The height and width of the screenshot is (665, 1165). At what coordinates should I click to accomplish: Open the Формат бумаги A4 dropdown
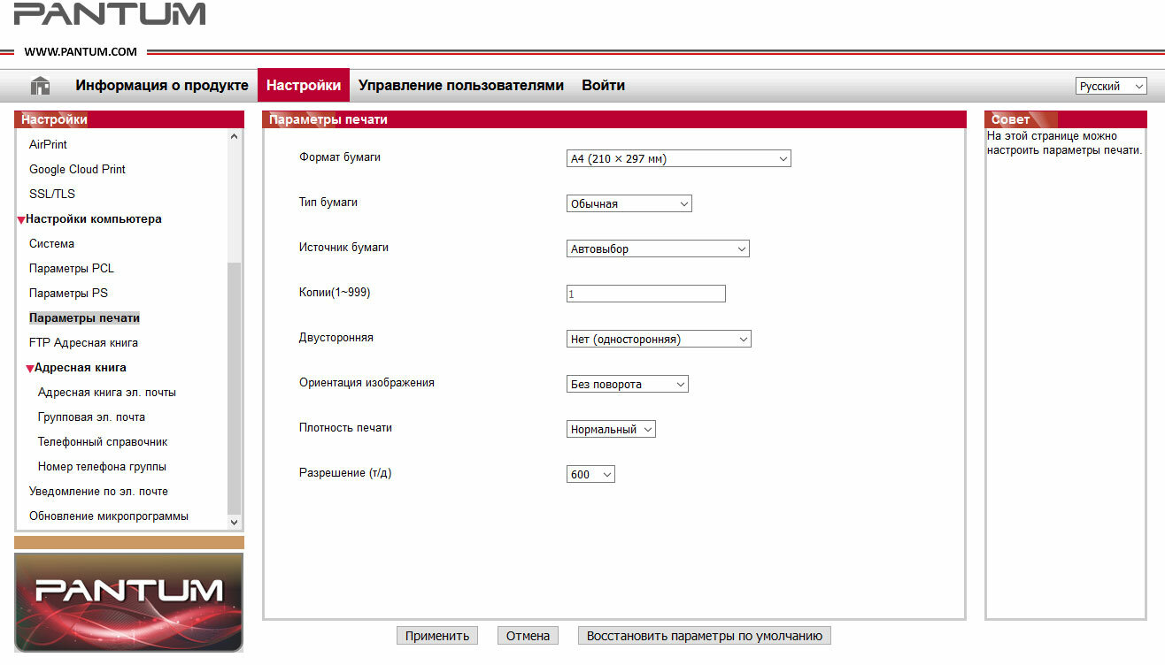pyautogui.click(x=678, y=159)
